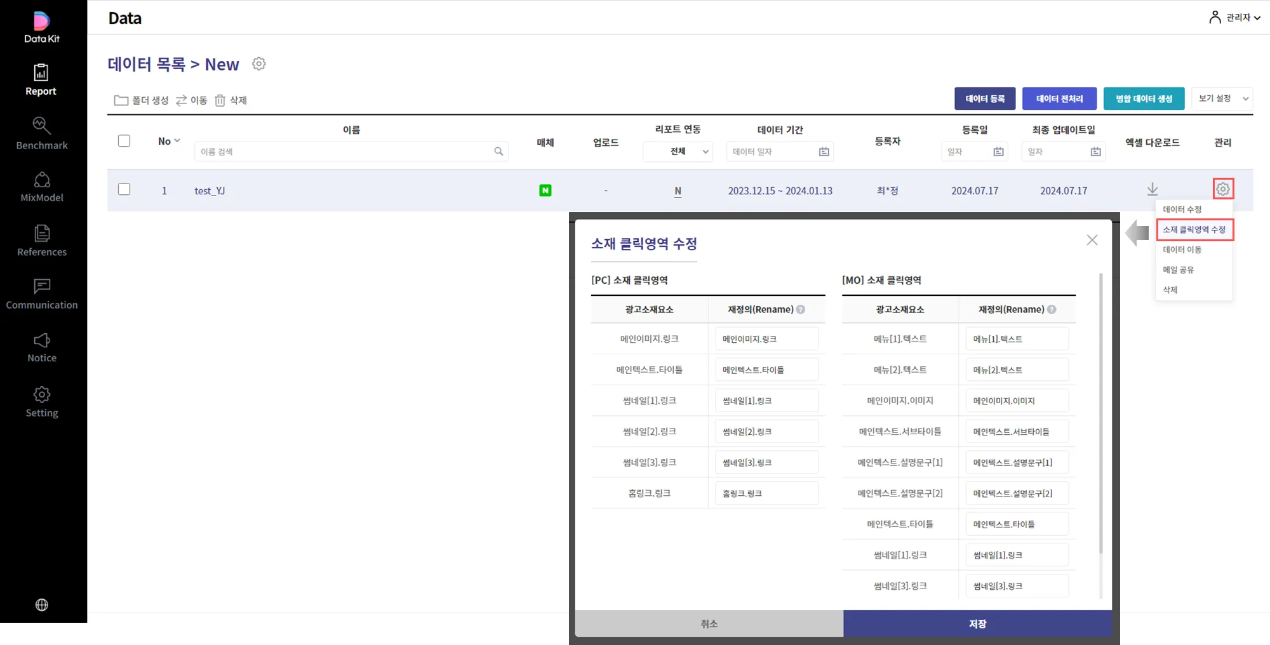1270x645 pixels.
Task: Open calendar icon in registration date filter
Action: 999,151
